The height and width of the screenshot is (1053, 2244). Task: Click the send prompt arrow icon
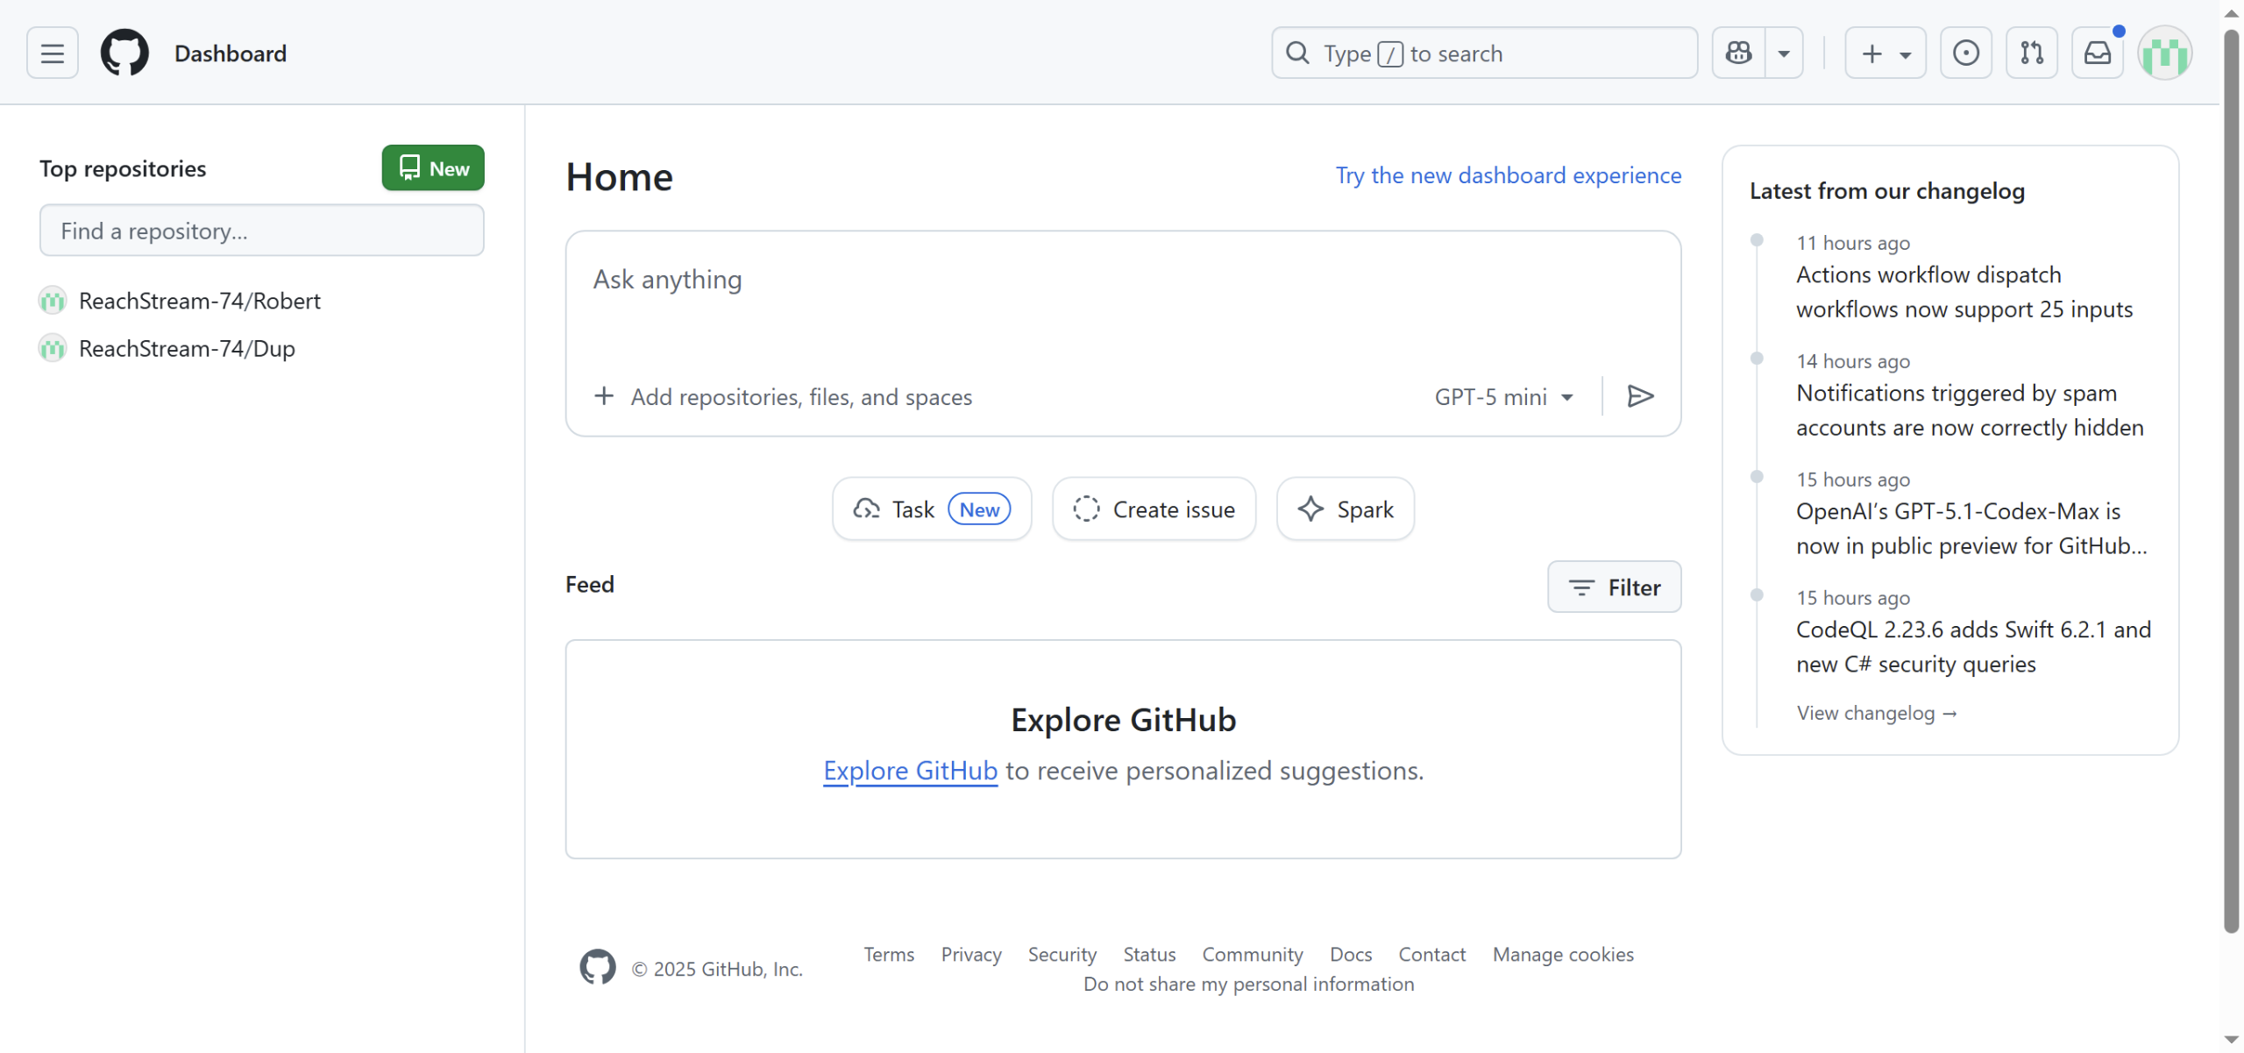click(x=1640, y=396)
